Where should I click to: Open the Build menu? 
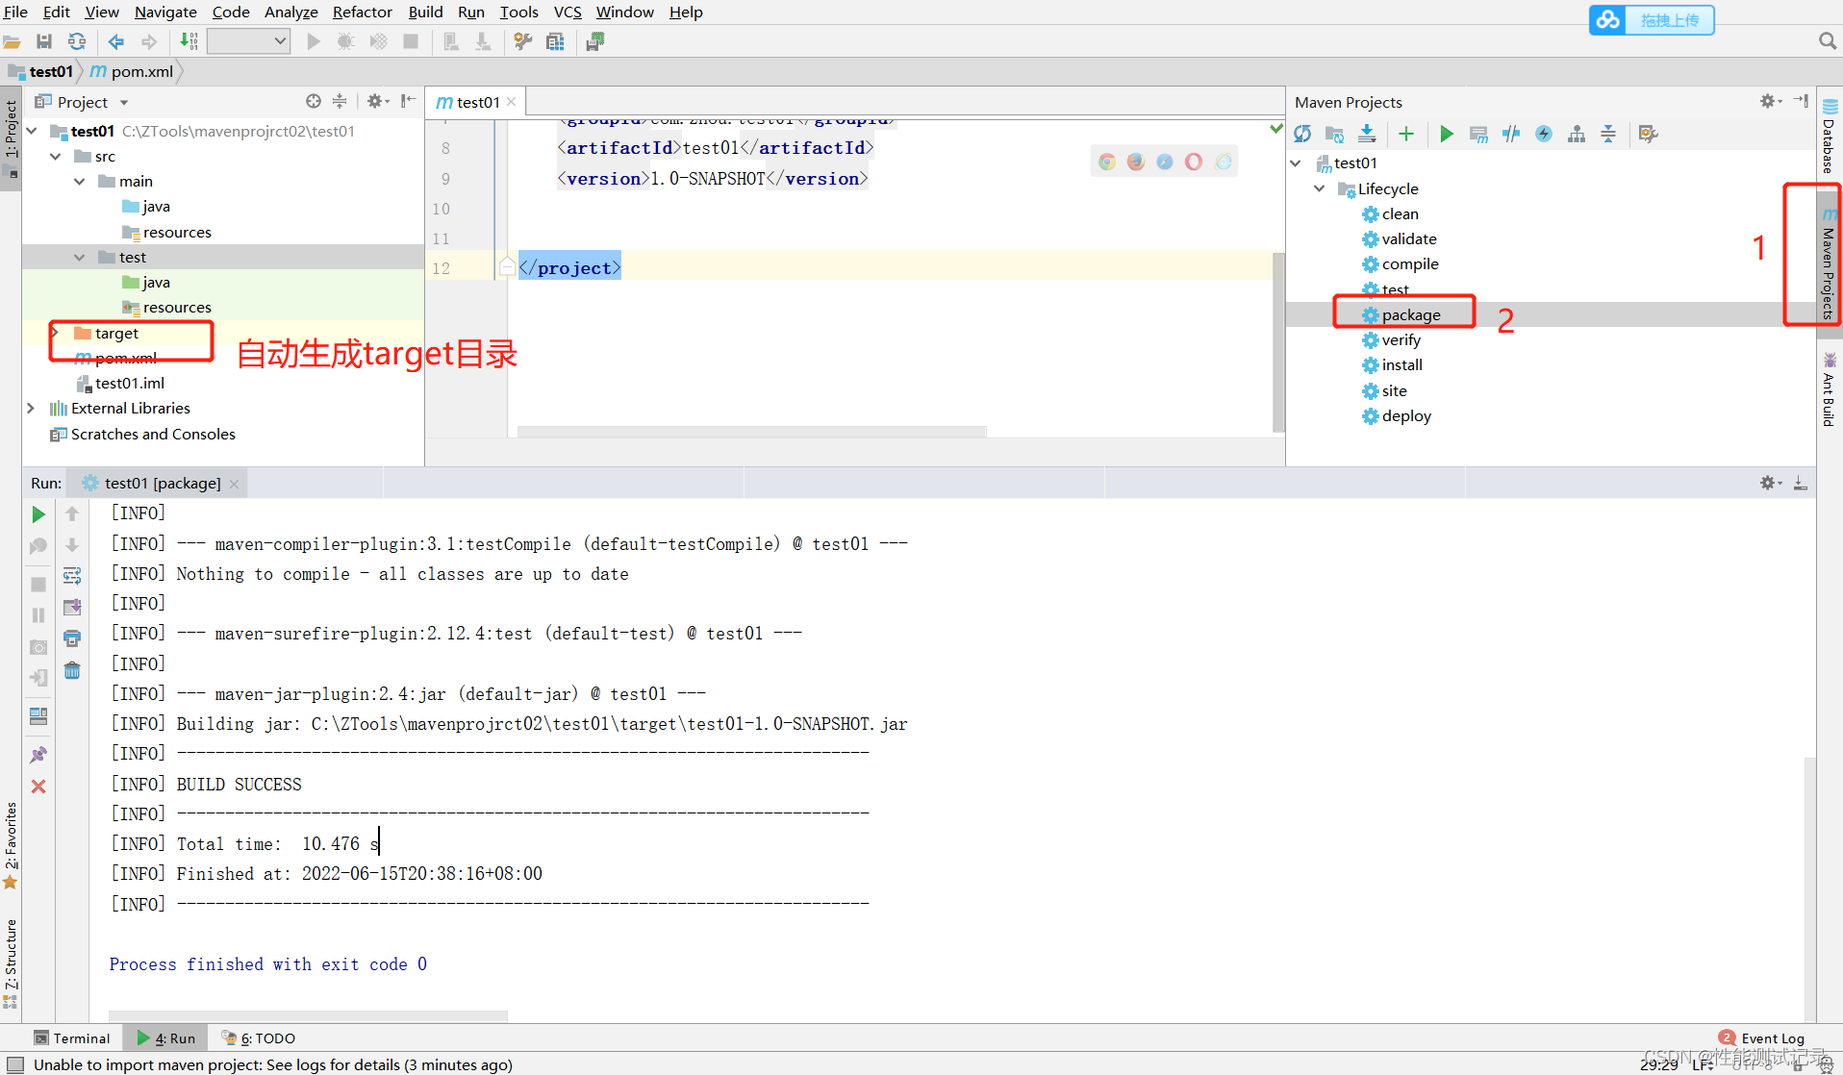(425, 12)
